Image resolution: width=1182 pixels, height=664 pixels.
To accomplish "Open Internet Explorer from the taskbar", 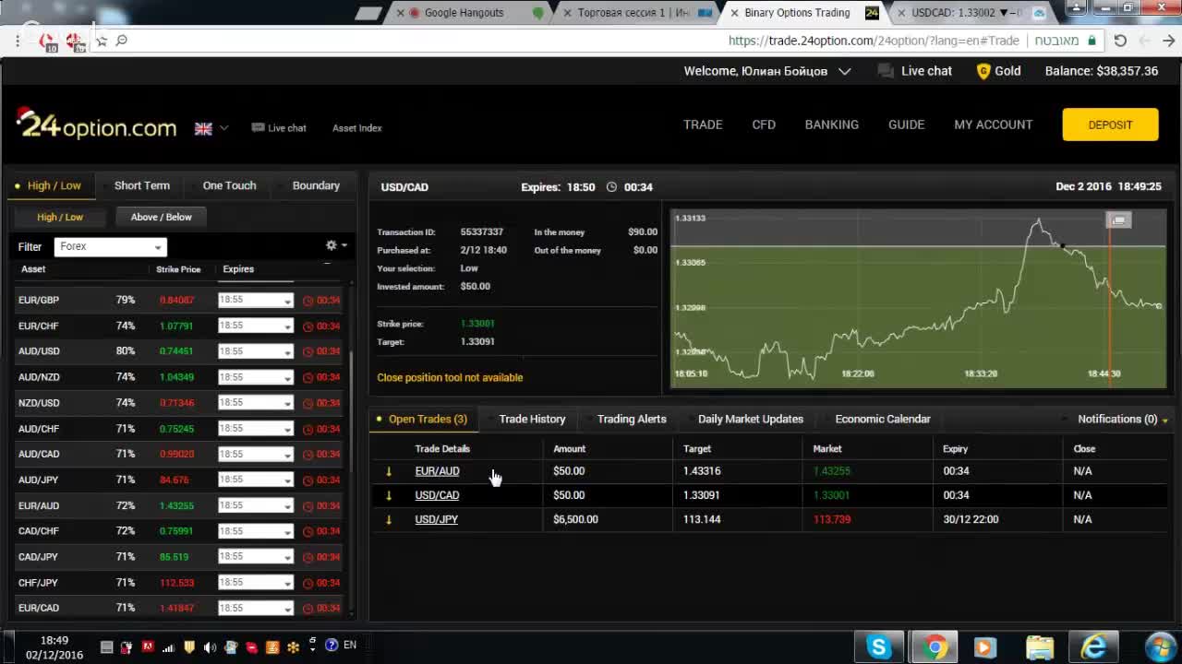I will 1094,647.
